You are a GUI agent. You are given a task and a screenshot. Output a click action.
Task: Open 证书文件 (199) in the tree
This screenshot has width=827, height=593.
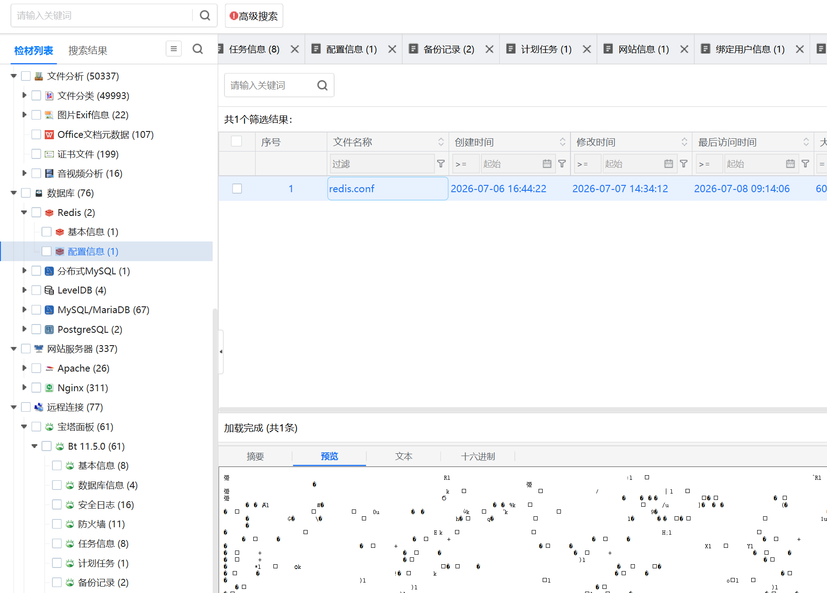(x=88, y=154)
